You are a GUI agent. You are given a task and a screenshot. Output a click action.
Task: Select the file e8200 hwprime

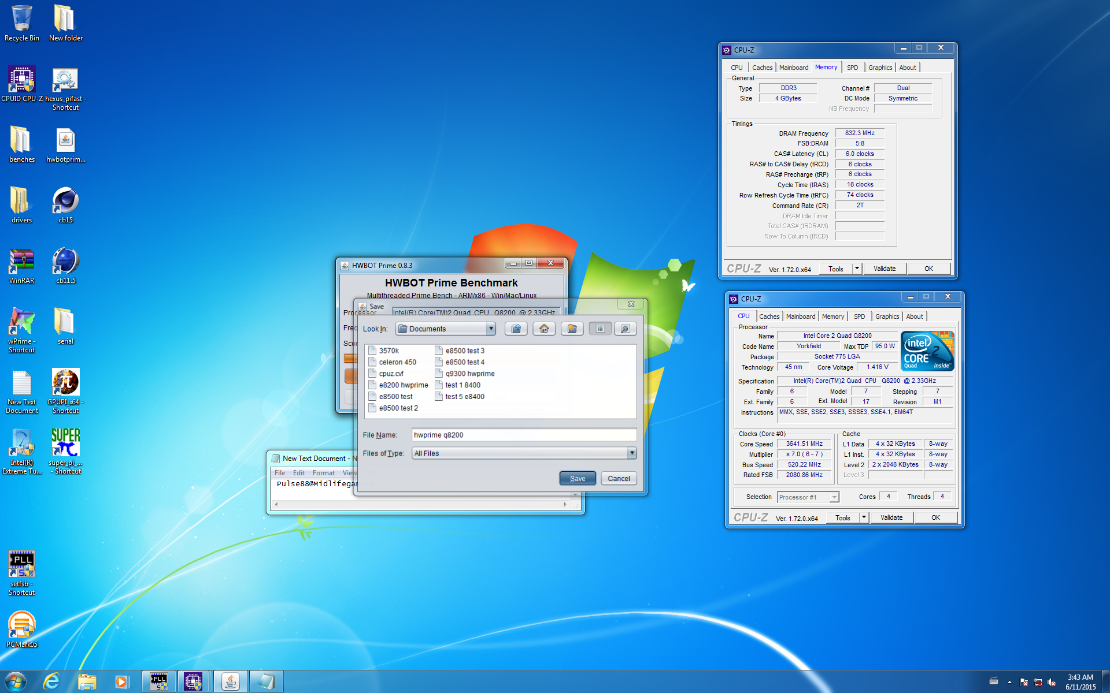click(398, 385)
